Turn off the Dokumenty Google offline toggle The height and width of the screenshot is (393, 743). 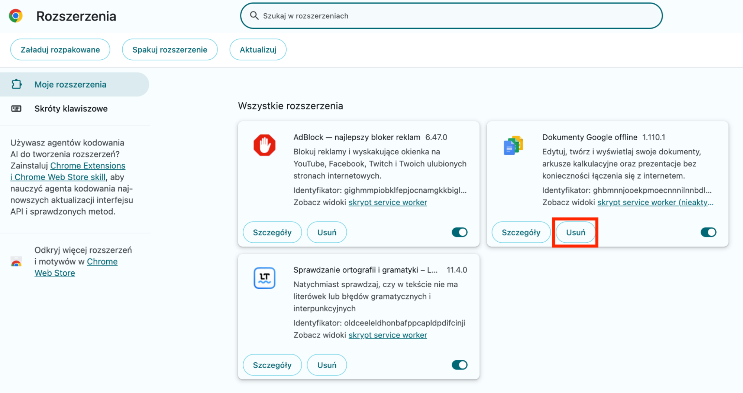[708, 232]
